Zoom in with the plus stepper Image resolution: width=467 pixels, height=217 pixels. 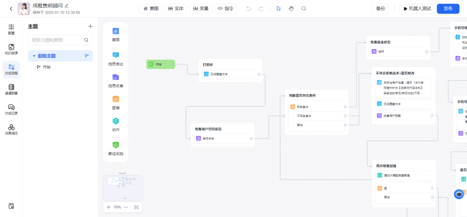pyautogui.click(x=108, y=207)
